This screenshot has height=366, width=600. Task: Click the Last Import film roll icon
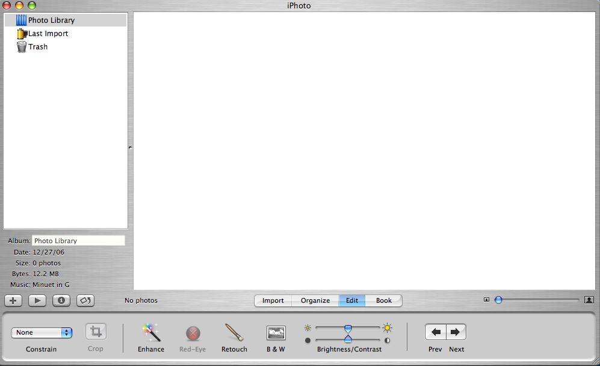point(22,34)
